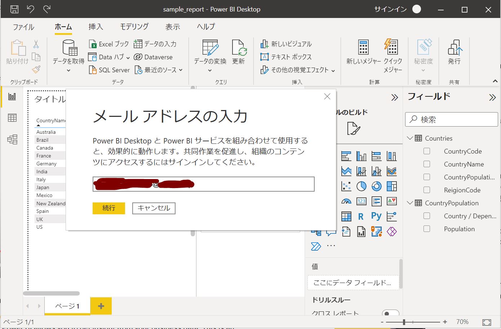Collapse the CountryPopulation table in Fields
Viewport: 501px width, 329px height.
pos(410,203)
